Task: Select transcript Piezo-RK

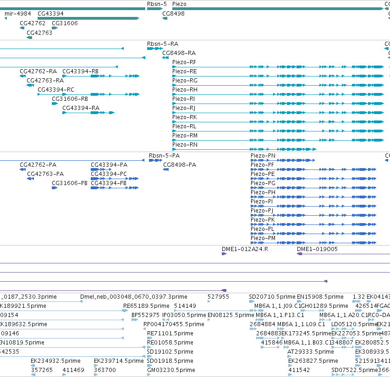Action: (x=185, y=117)
